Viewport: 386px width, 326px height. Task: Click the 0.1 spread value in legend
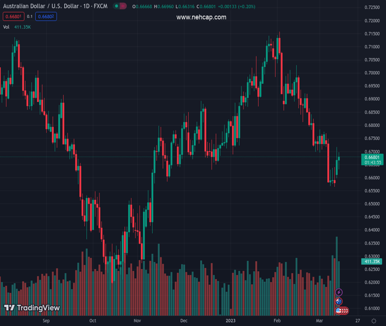pos(30,17)
